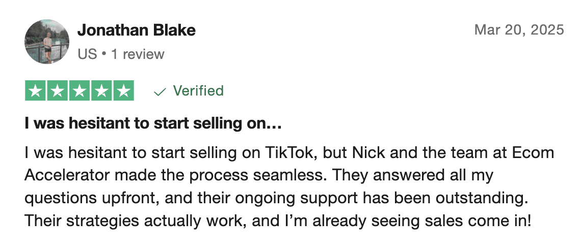Image resolution: width=581 pixels, height=250 pixels.
Task: Click the word Ecom in review body
Action: coord(532,152)
